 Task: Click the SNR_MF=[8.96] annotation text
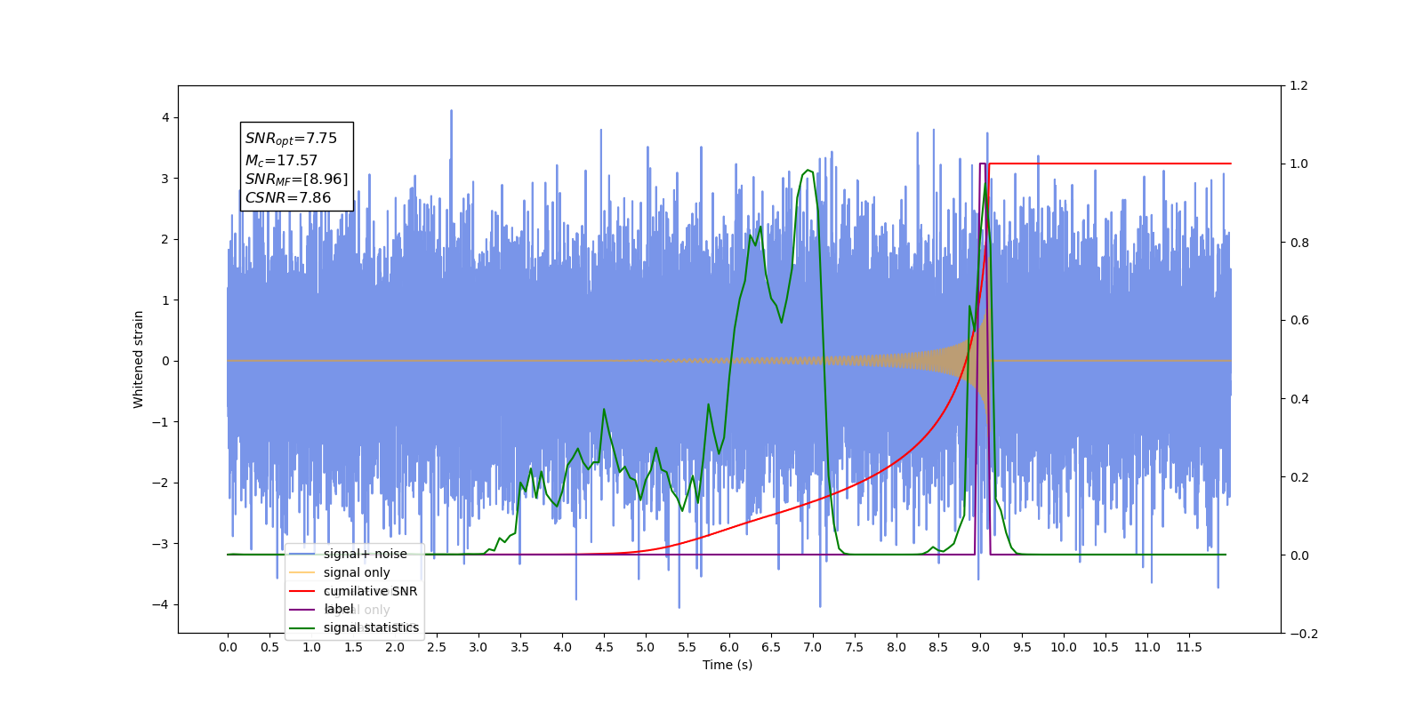(296, 180)
